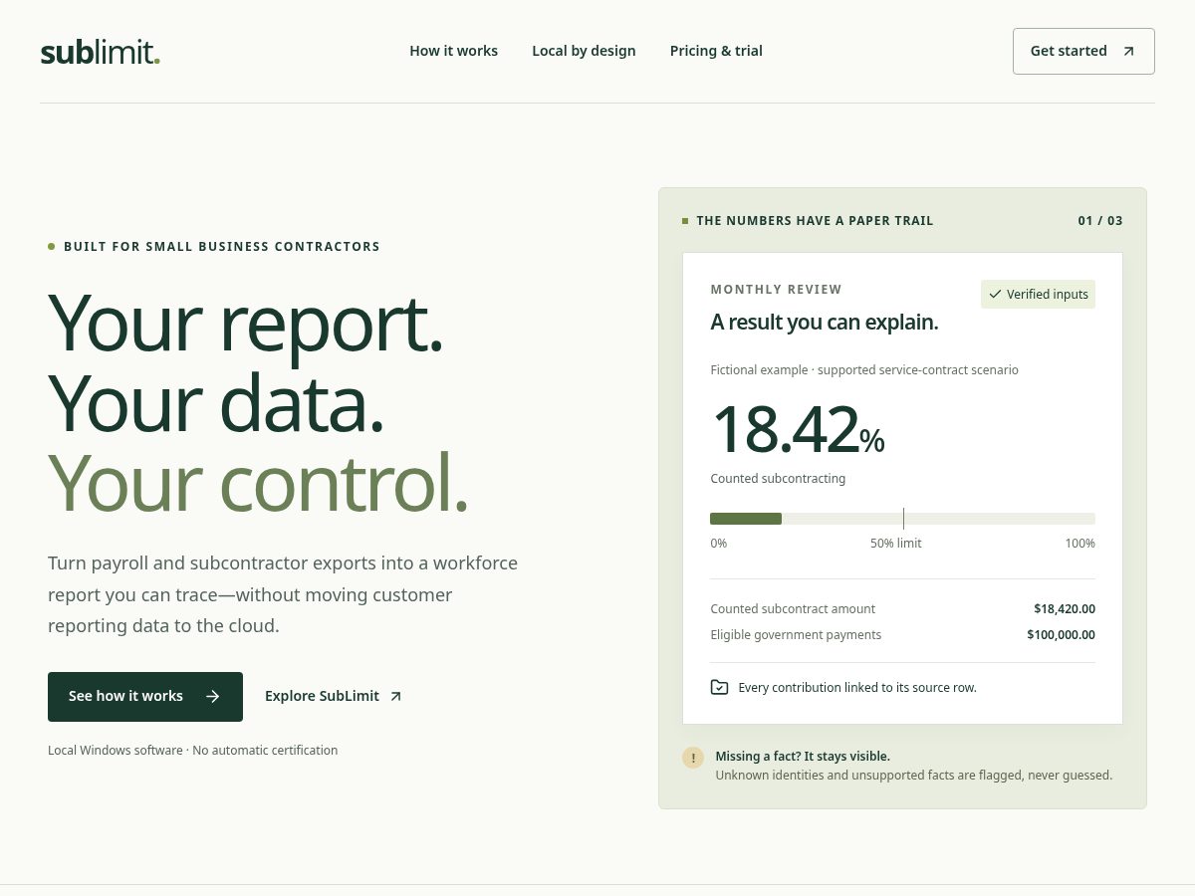Click the 50% limit marker on the bar
The width and height of the screenshot is (1195, 896).
coord(903,519)
